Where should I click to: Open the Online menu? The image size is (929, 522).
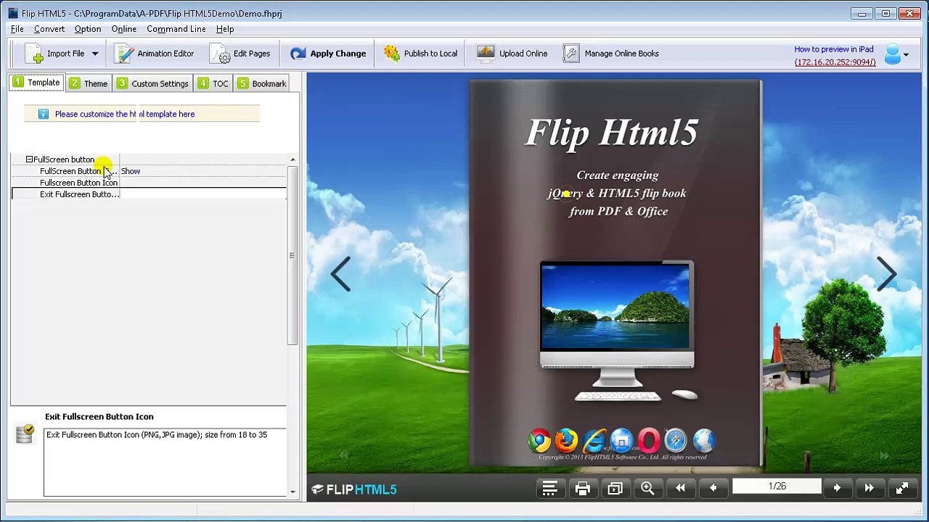pos(124,29)
